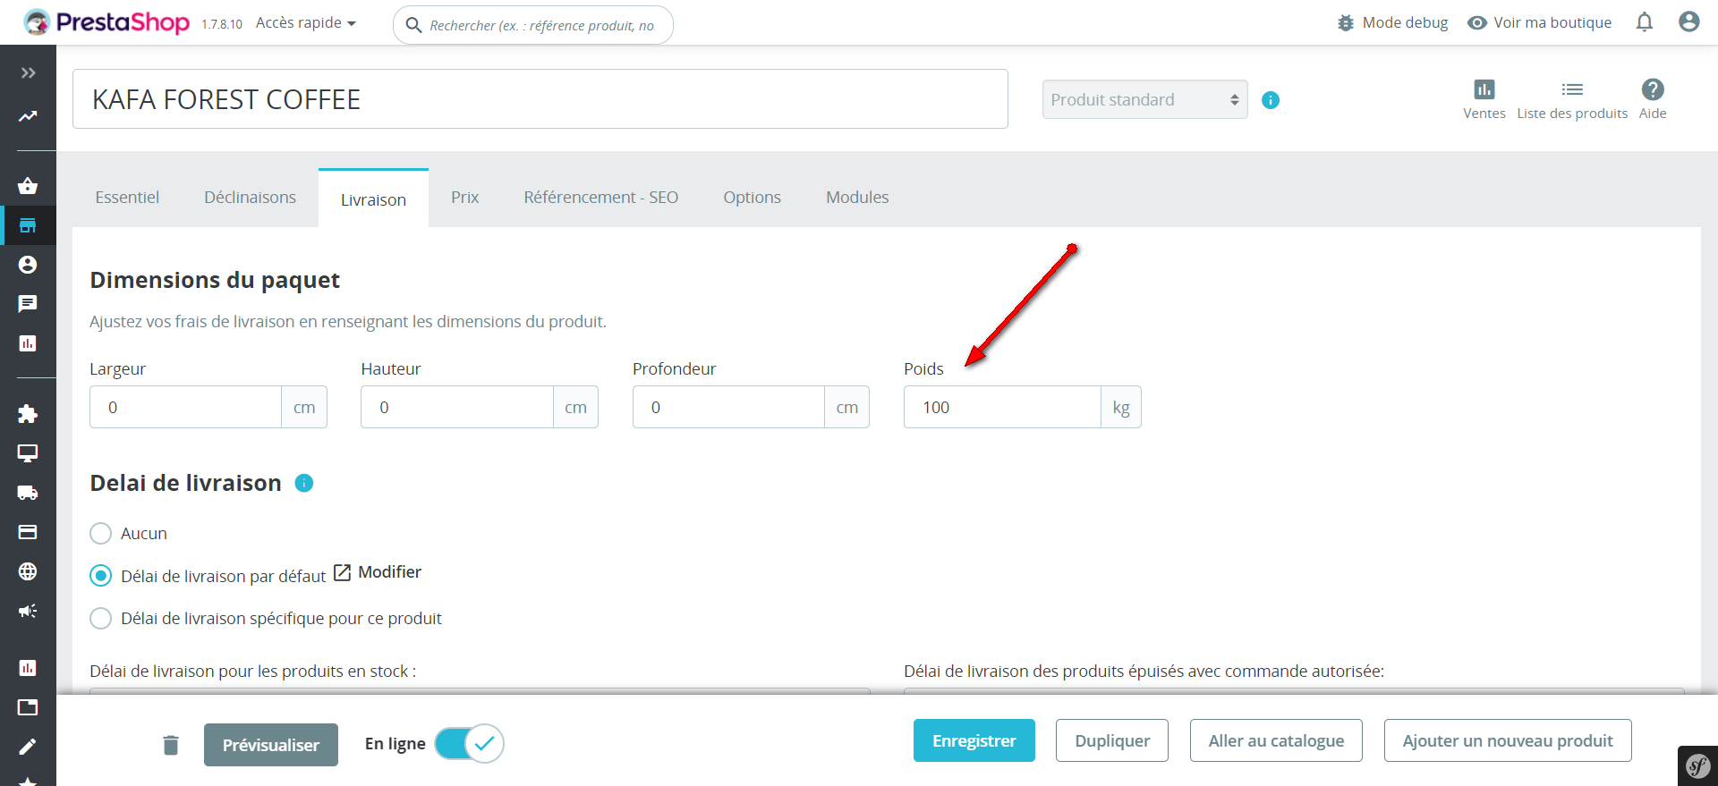The width and height of the screenshot is (1718, 786).
Task: Click the PrestaShop logo
Action: 106,22
